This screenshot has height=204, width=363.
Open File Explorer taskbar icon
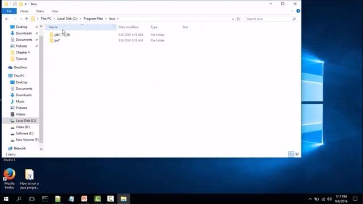pyautogui.click(x=124, y=199)
